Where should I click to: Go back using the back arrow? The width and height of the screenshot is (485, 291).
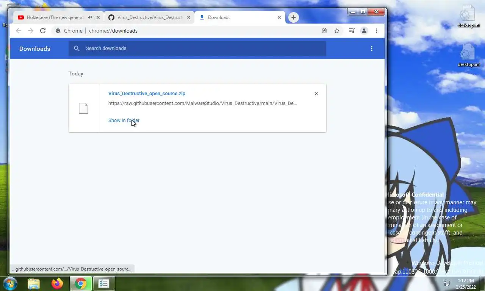19,31
